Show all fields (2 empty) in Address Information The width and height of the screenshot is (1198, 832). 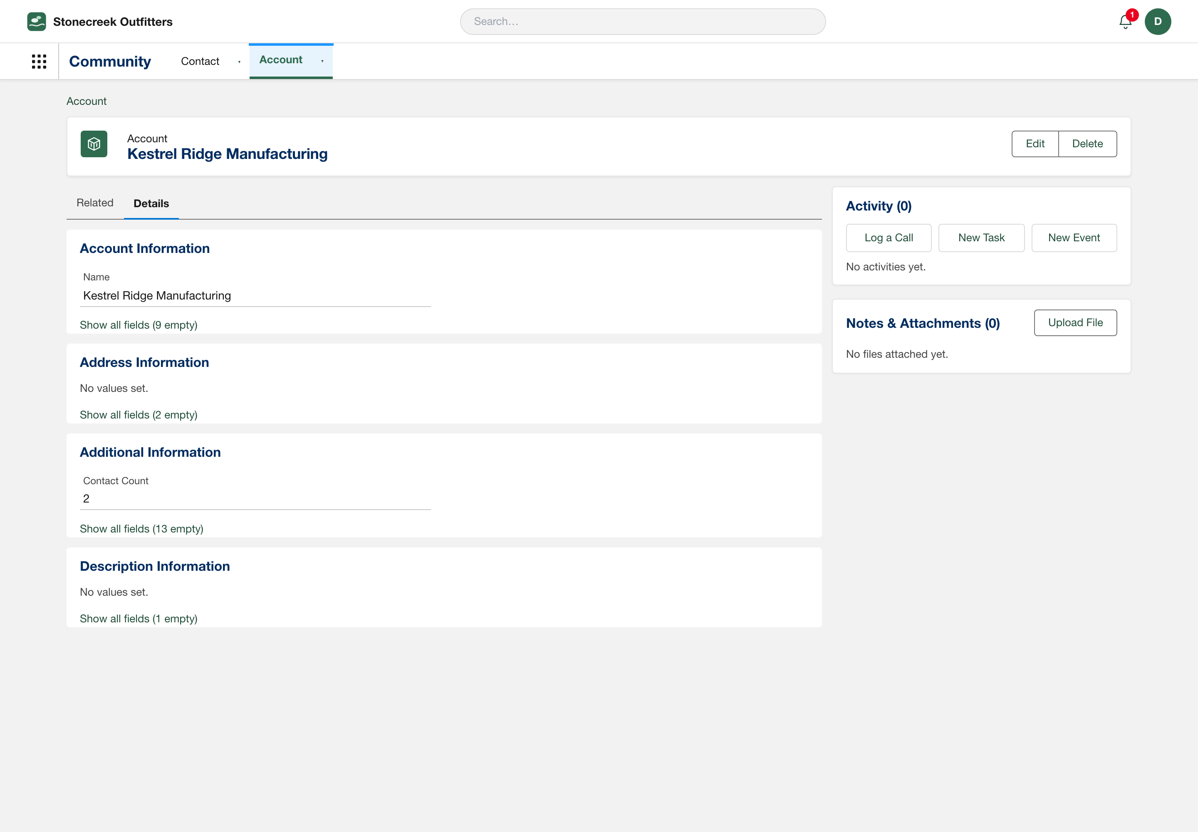[139, 415]
